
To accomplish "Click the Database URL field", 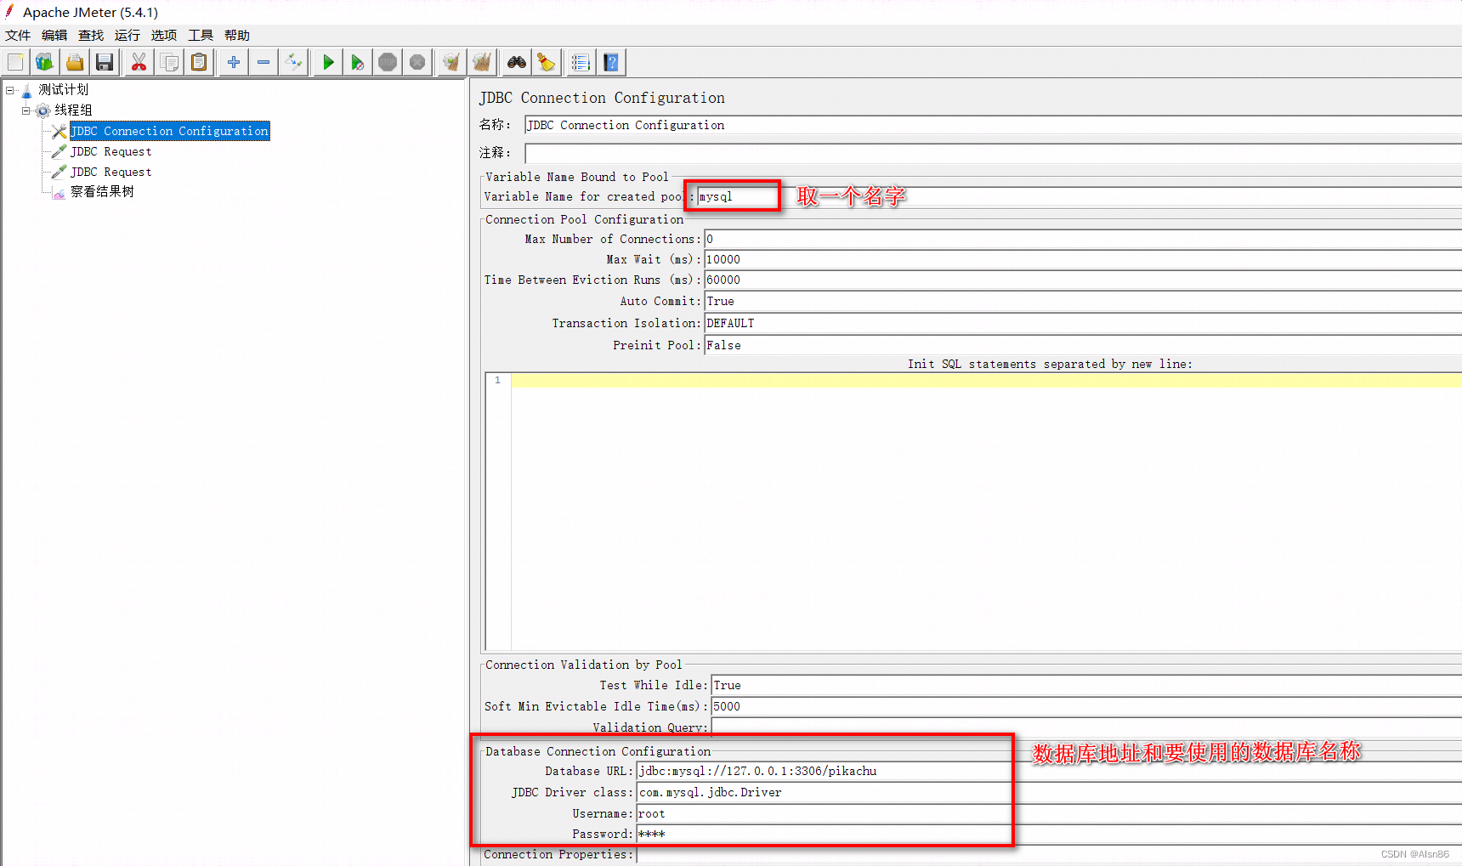I will coord(1049,771).
